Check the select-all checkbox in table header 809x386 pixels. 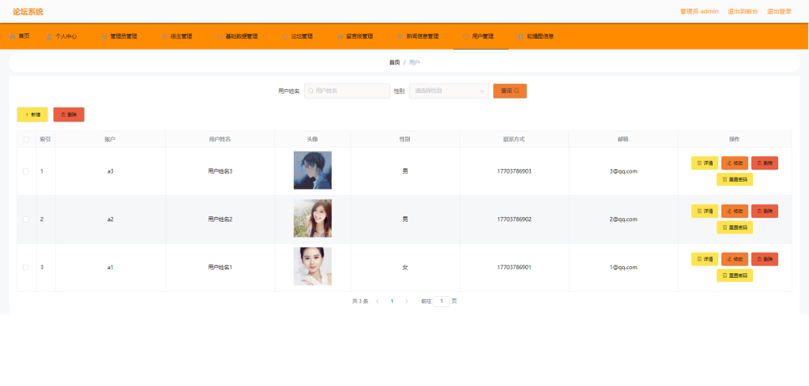26,139
